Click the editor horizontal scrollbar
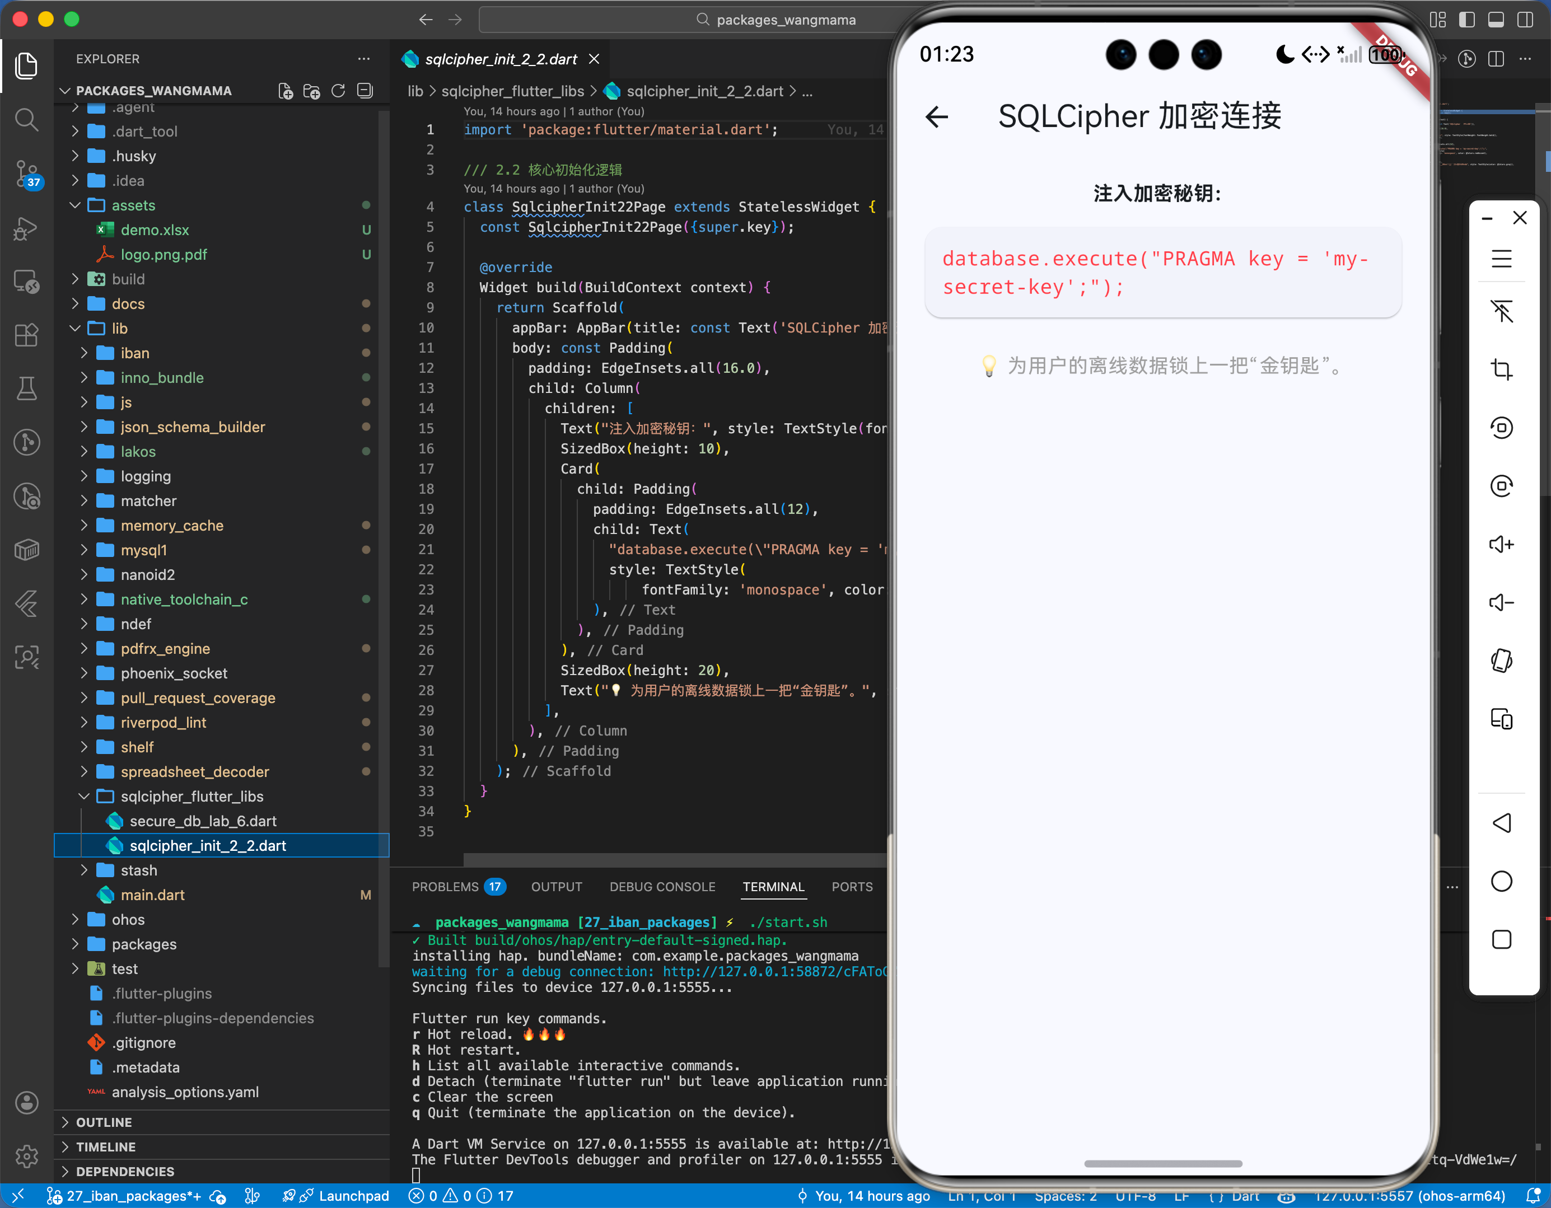The height and width of the screenshot is (1208, 1551). pos(675,859)
